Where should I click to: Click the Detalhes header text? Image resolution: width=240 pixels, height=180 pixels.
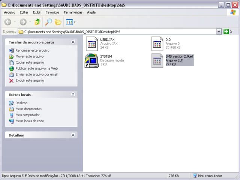click(x=16, y=135)
